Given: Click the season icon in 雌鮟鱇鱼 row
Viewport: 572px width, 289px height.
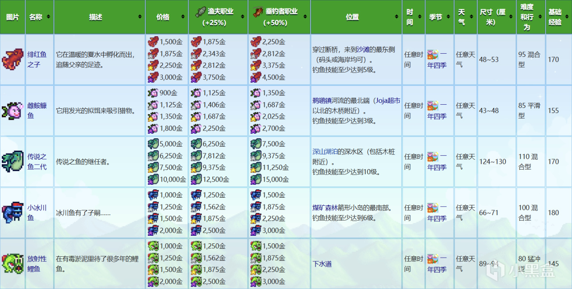Looking at the screenshot, I should 433,106.
